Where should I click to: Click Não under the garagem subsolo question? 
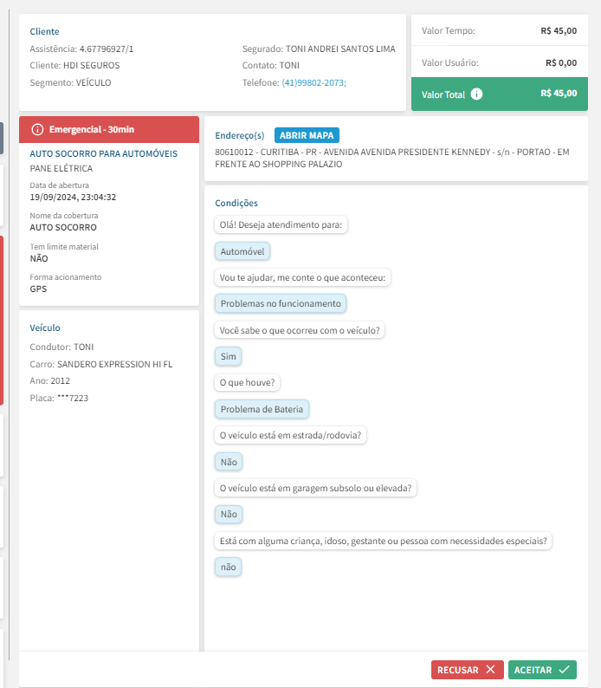coord(229,514)
